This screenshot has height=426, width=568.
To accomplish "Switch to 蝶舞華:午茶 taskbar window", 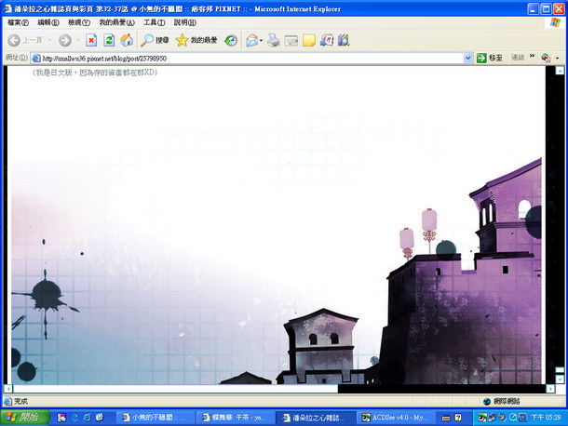I will [x=234, y=418].
